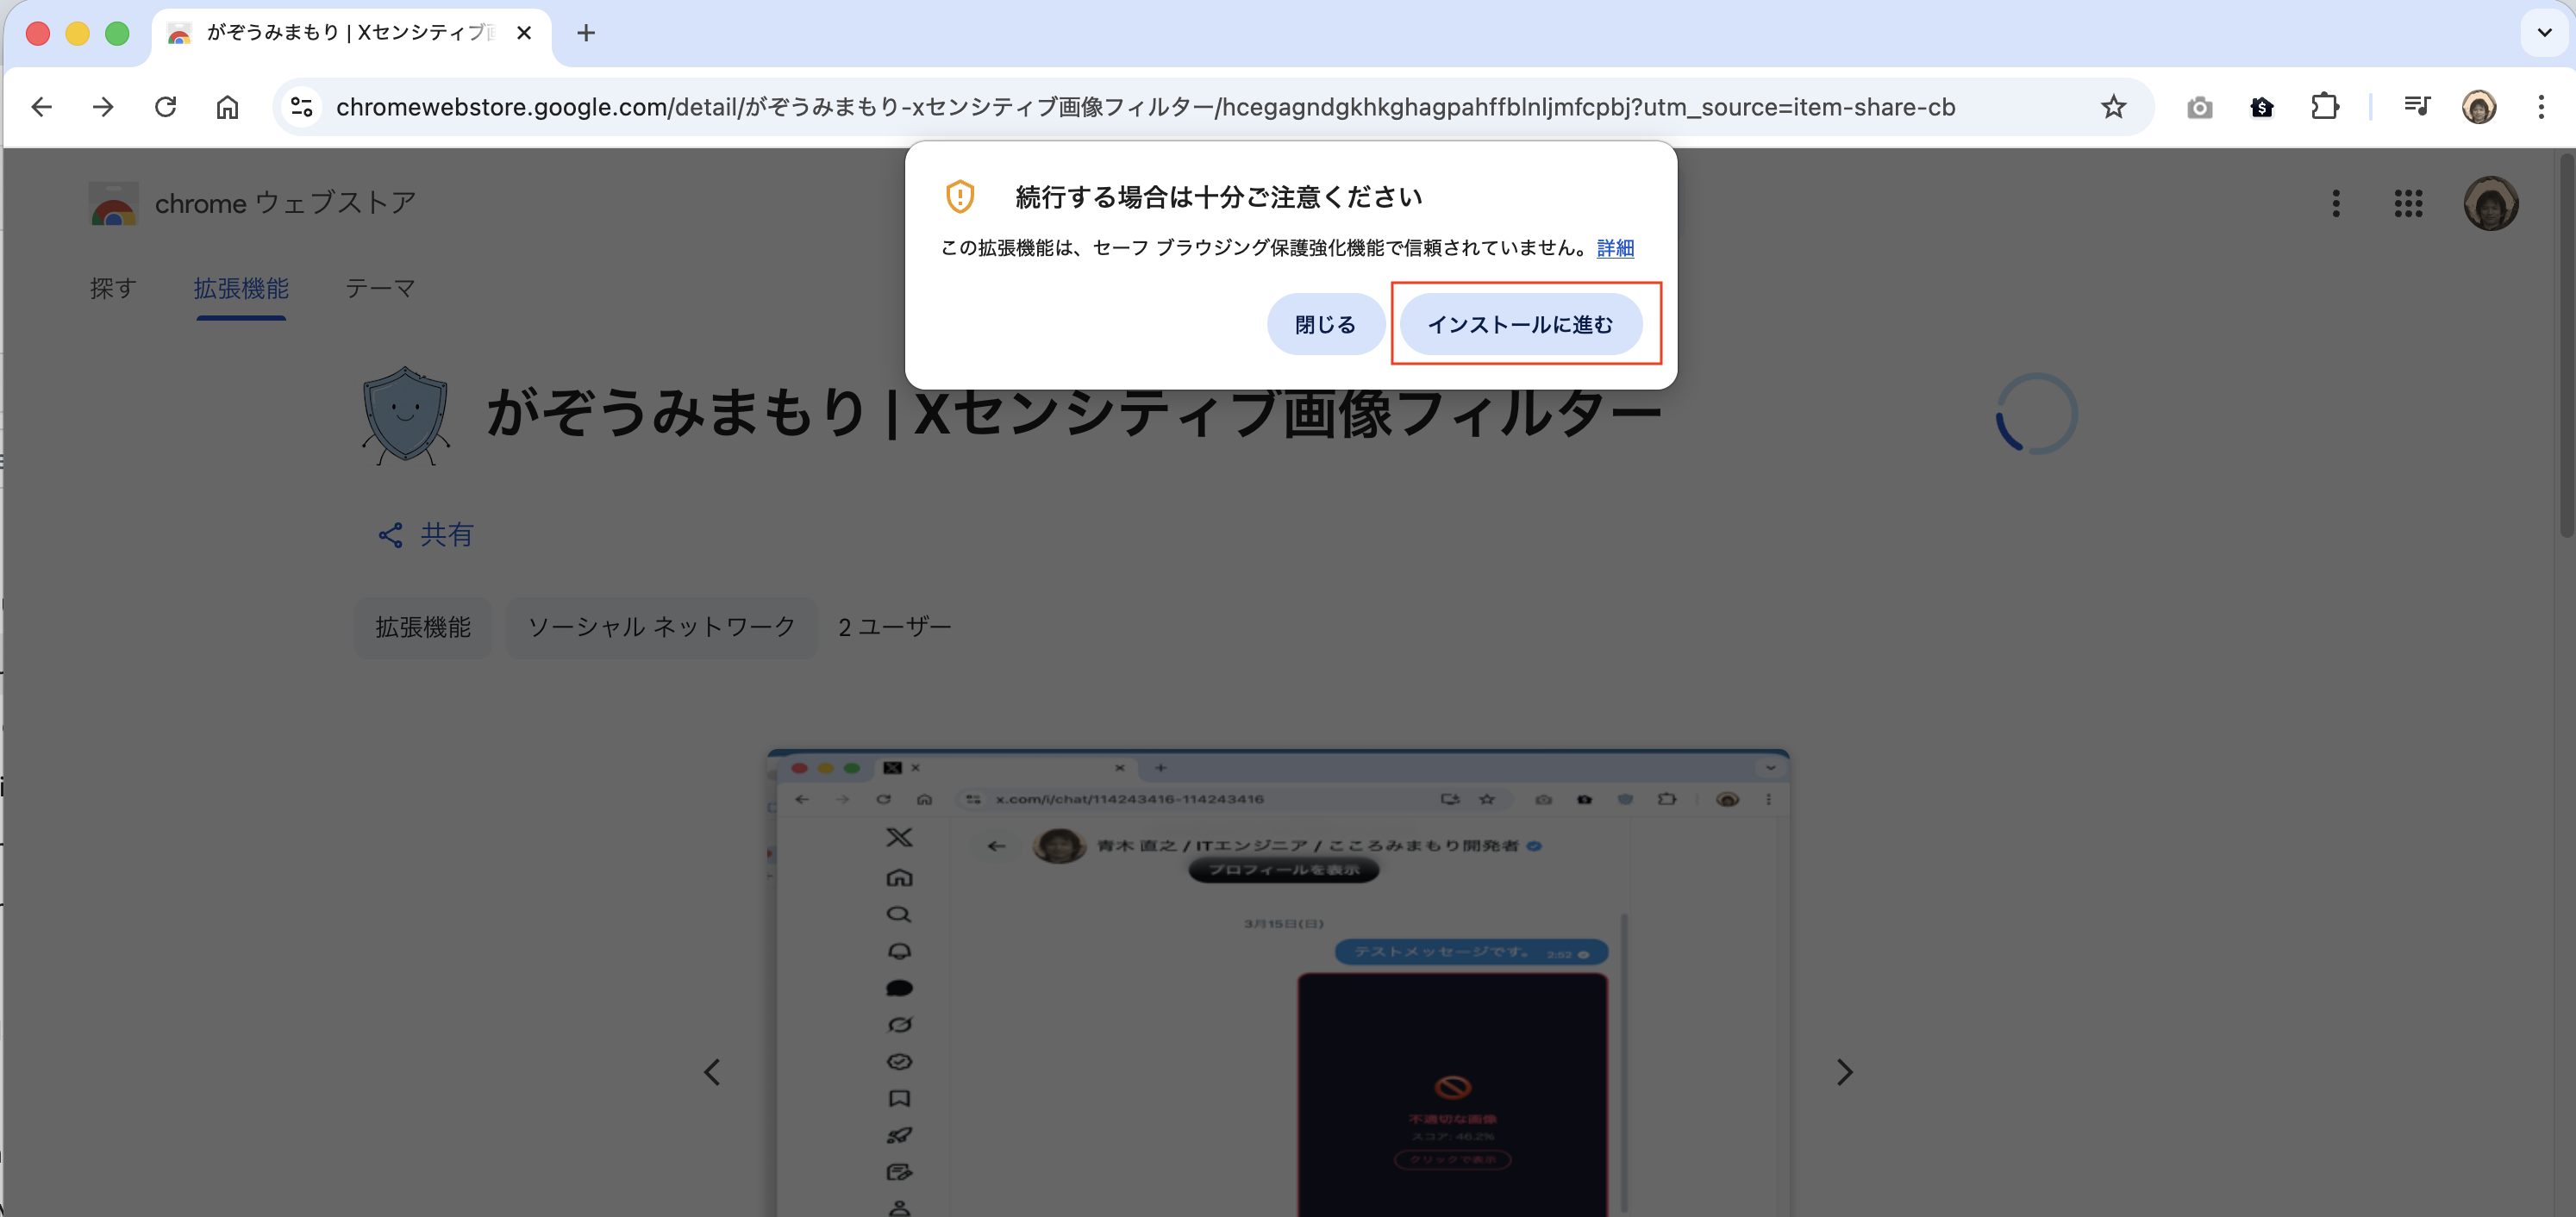Screen dimensions: 2576x1217
Task: Click the camera screenshot icon beside the address bar
Action: pyautogui.click(x=2200, y=107)
